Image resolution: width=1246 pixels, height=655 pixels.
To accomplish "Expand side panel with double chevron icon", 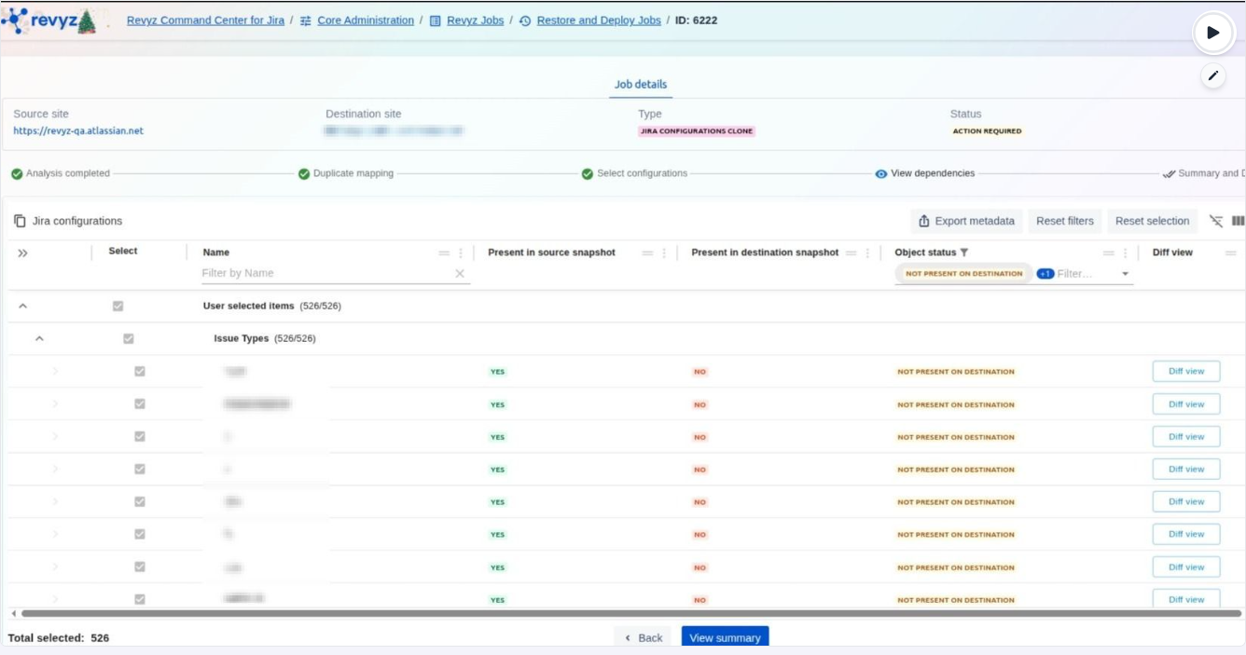I will [23, 252].
